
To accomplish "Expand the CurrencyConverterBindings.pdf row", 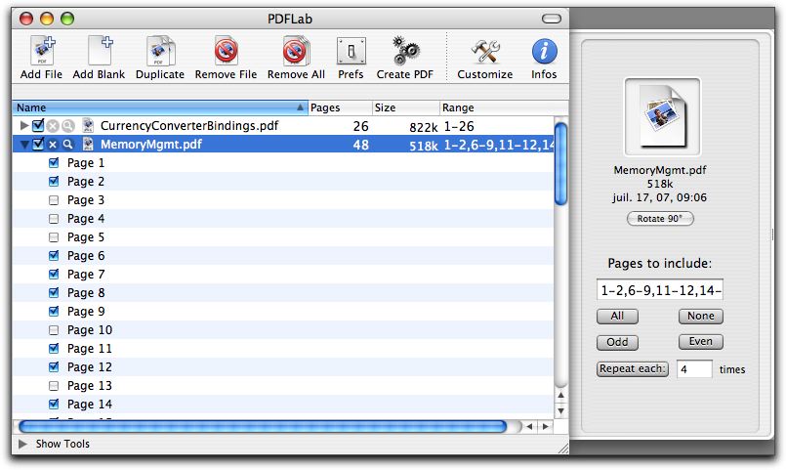I will point(24,126).
